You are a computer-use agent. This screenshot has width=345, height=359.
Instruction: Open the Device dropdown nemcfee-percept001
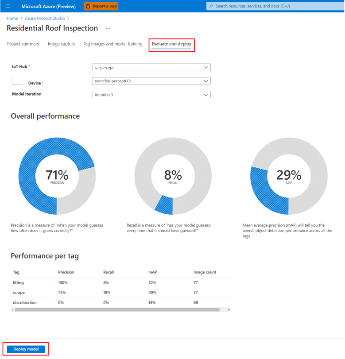pyautogui.click(x=151, y=81)
